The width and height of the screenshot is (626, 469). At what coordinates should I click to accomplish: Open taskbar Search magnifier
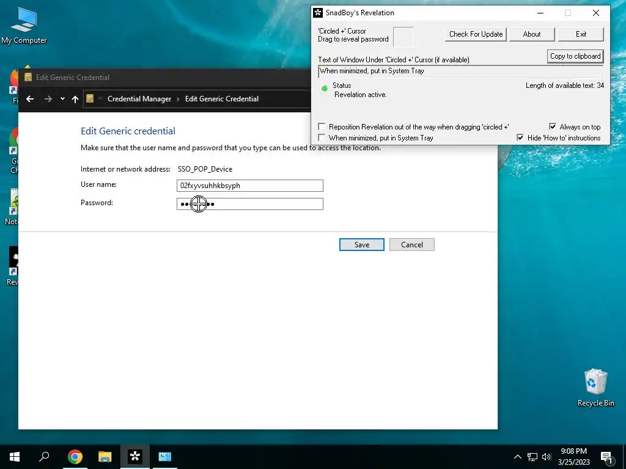44,456
